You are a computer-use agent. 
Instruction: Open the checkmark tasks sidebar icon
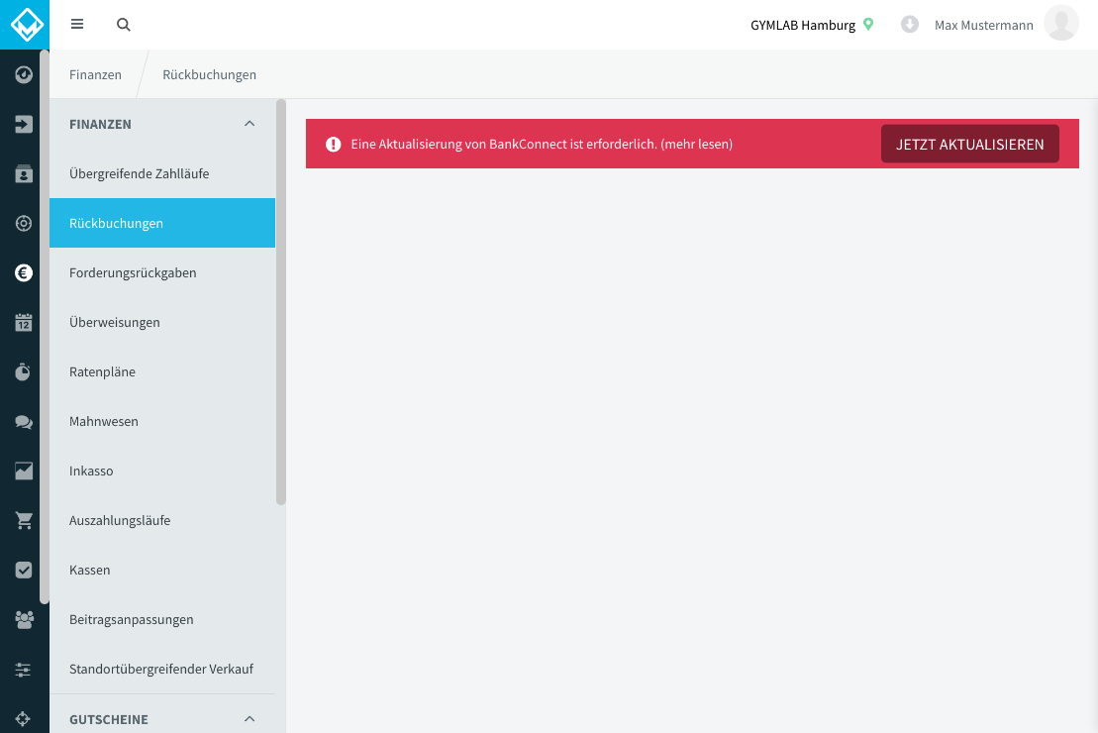(24, 571)
